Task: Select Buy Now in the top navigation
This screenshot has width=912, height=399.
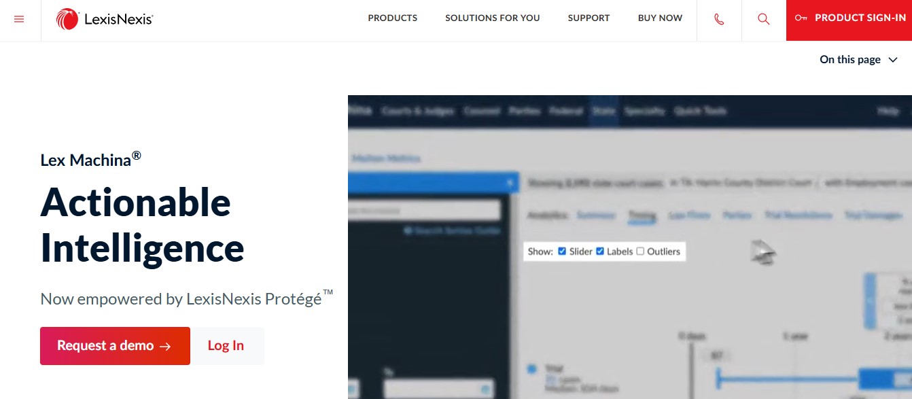Action: point(660,18)
